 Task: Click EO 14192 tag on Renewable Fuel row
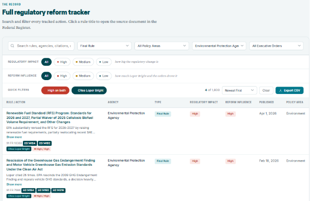45,143
